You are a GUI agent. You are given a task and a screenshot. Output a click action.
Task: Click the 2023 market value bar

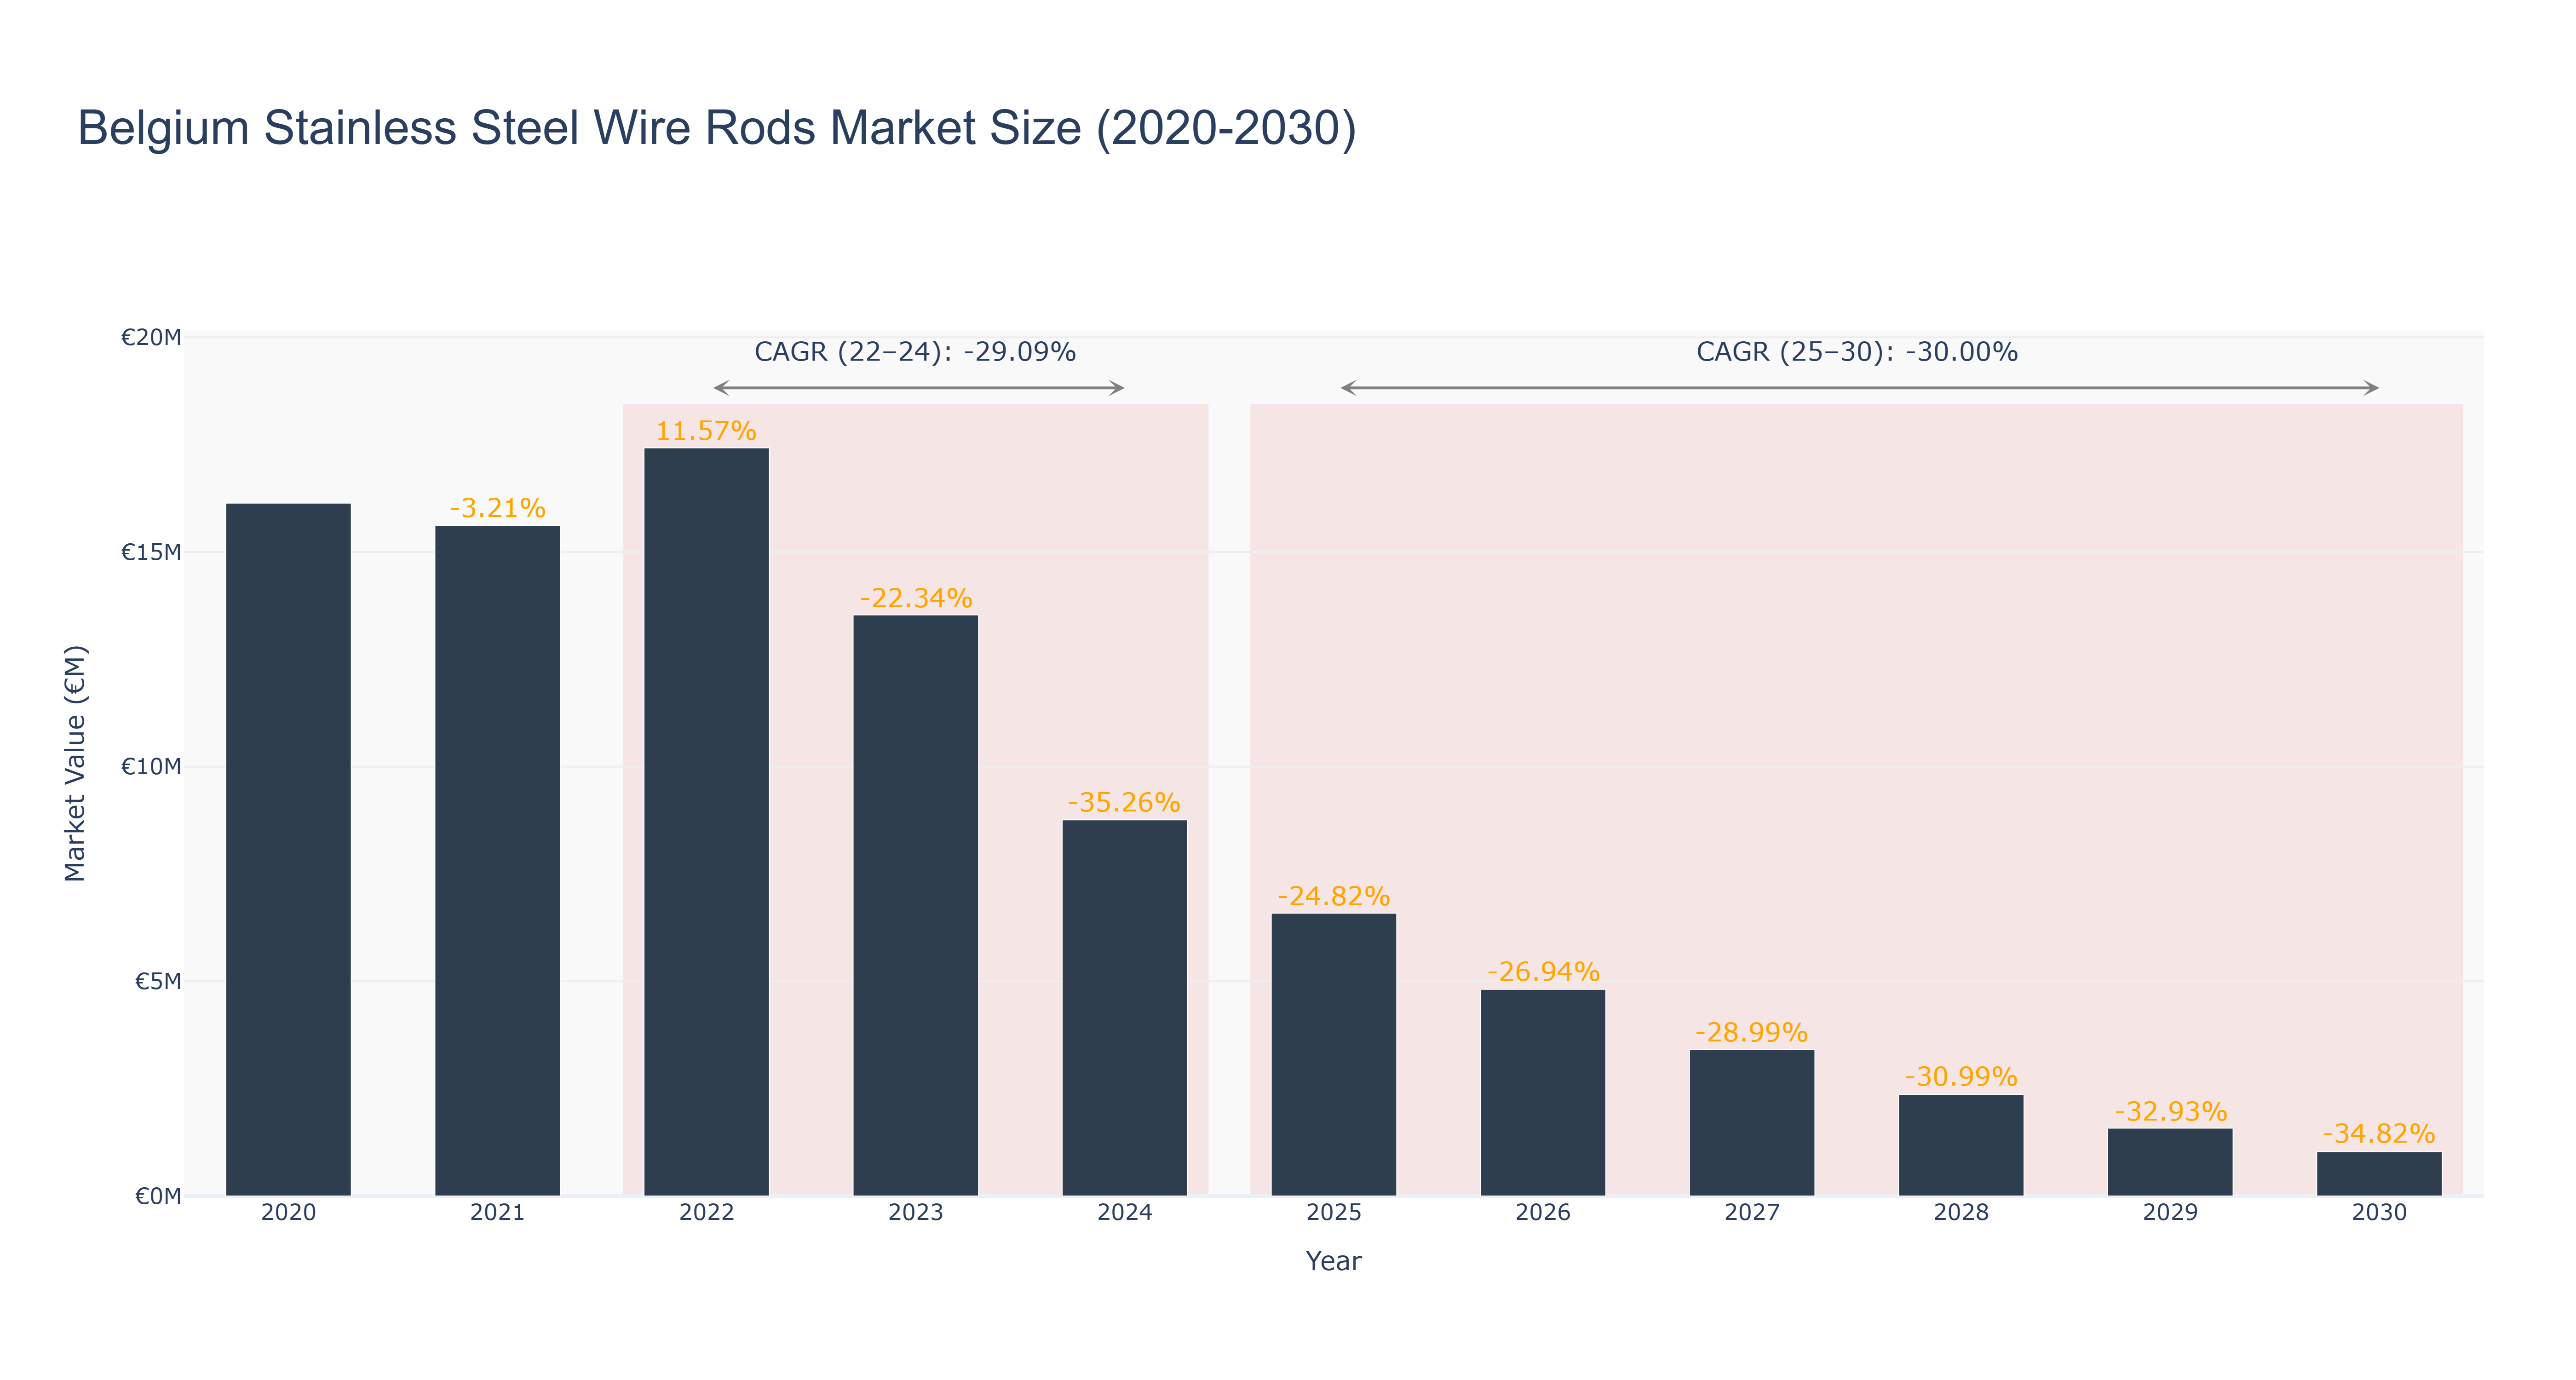click(915, 905)
